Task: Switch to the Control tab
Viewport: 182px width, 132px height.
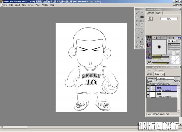Action: 150,13
